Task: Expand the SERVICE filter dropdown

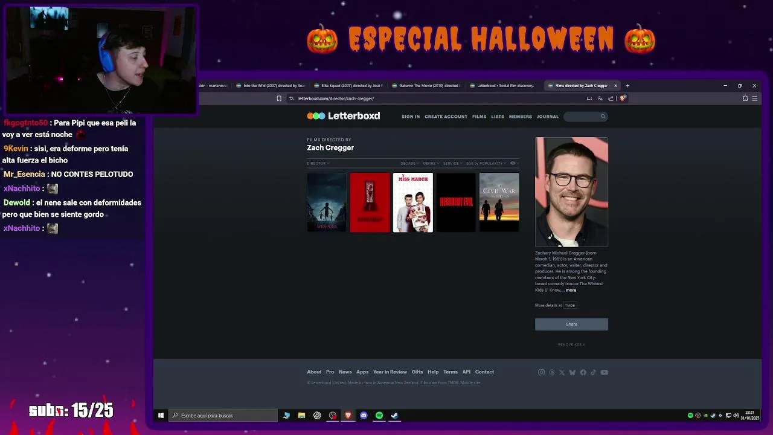Action: pyautogui.click(x=452, y=163)
